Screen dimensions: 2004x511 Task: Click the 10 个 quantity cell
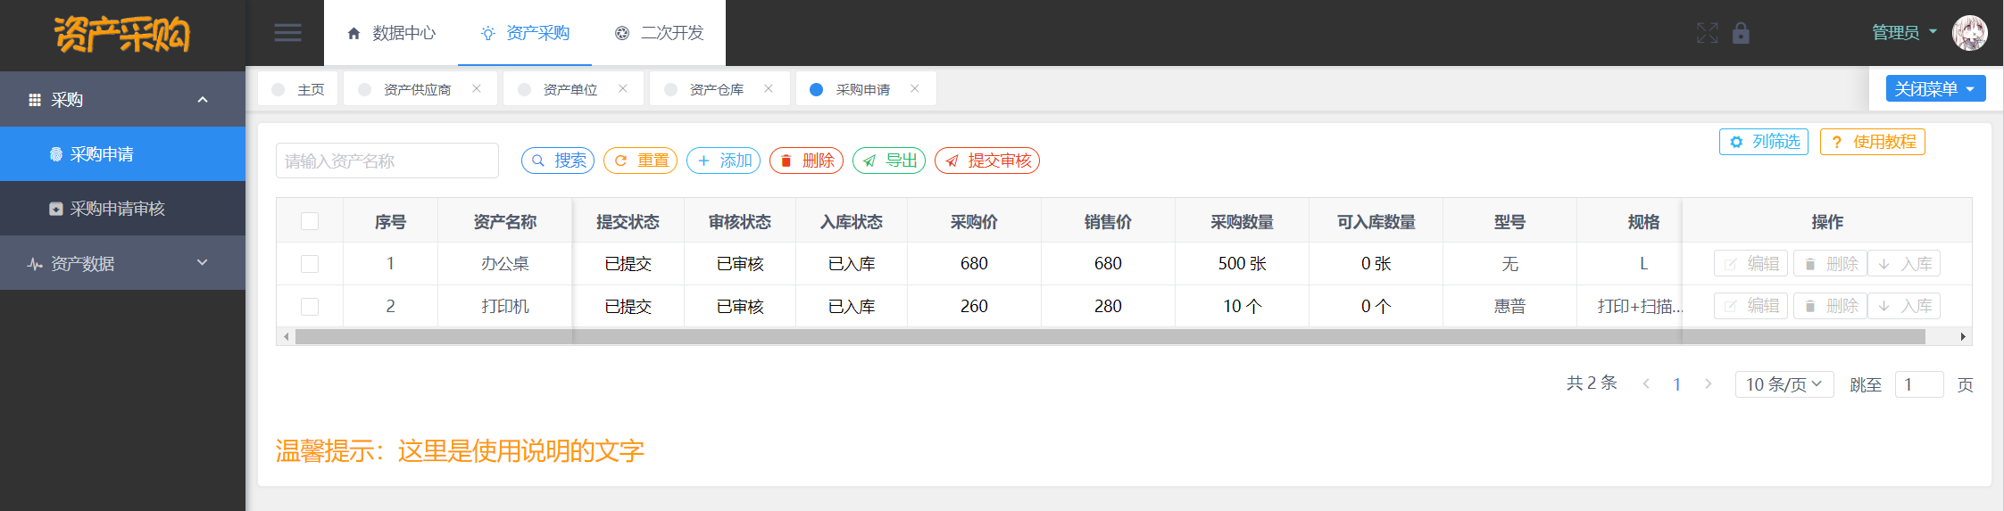1242,306
